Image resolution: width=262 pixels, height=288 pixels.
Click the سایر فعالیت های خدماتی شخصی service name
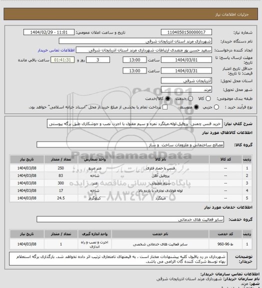click(160, 244)
